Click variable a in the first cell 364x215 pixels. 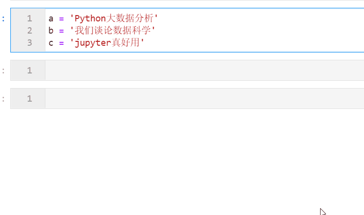(51, 19)
